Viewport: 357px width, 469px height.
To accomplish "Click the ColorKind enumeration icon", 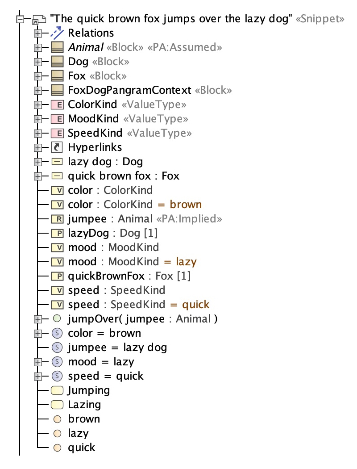I will 57,105.
